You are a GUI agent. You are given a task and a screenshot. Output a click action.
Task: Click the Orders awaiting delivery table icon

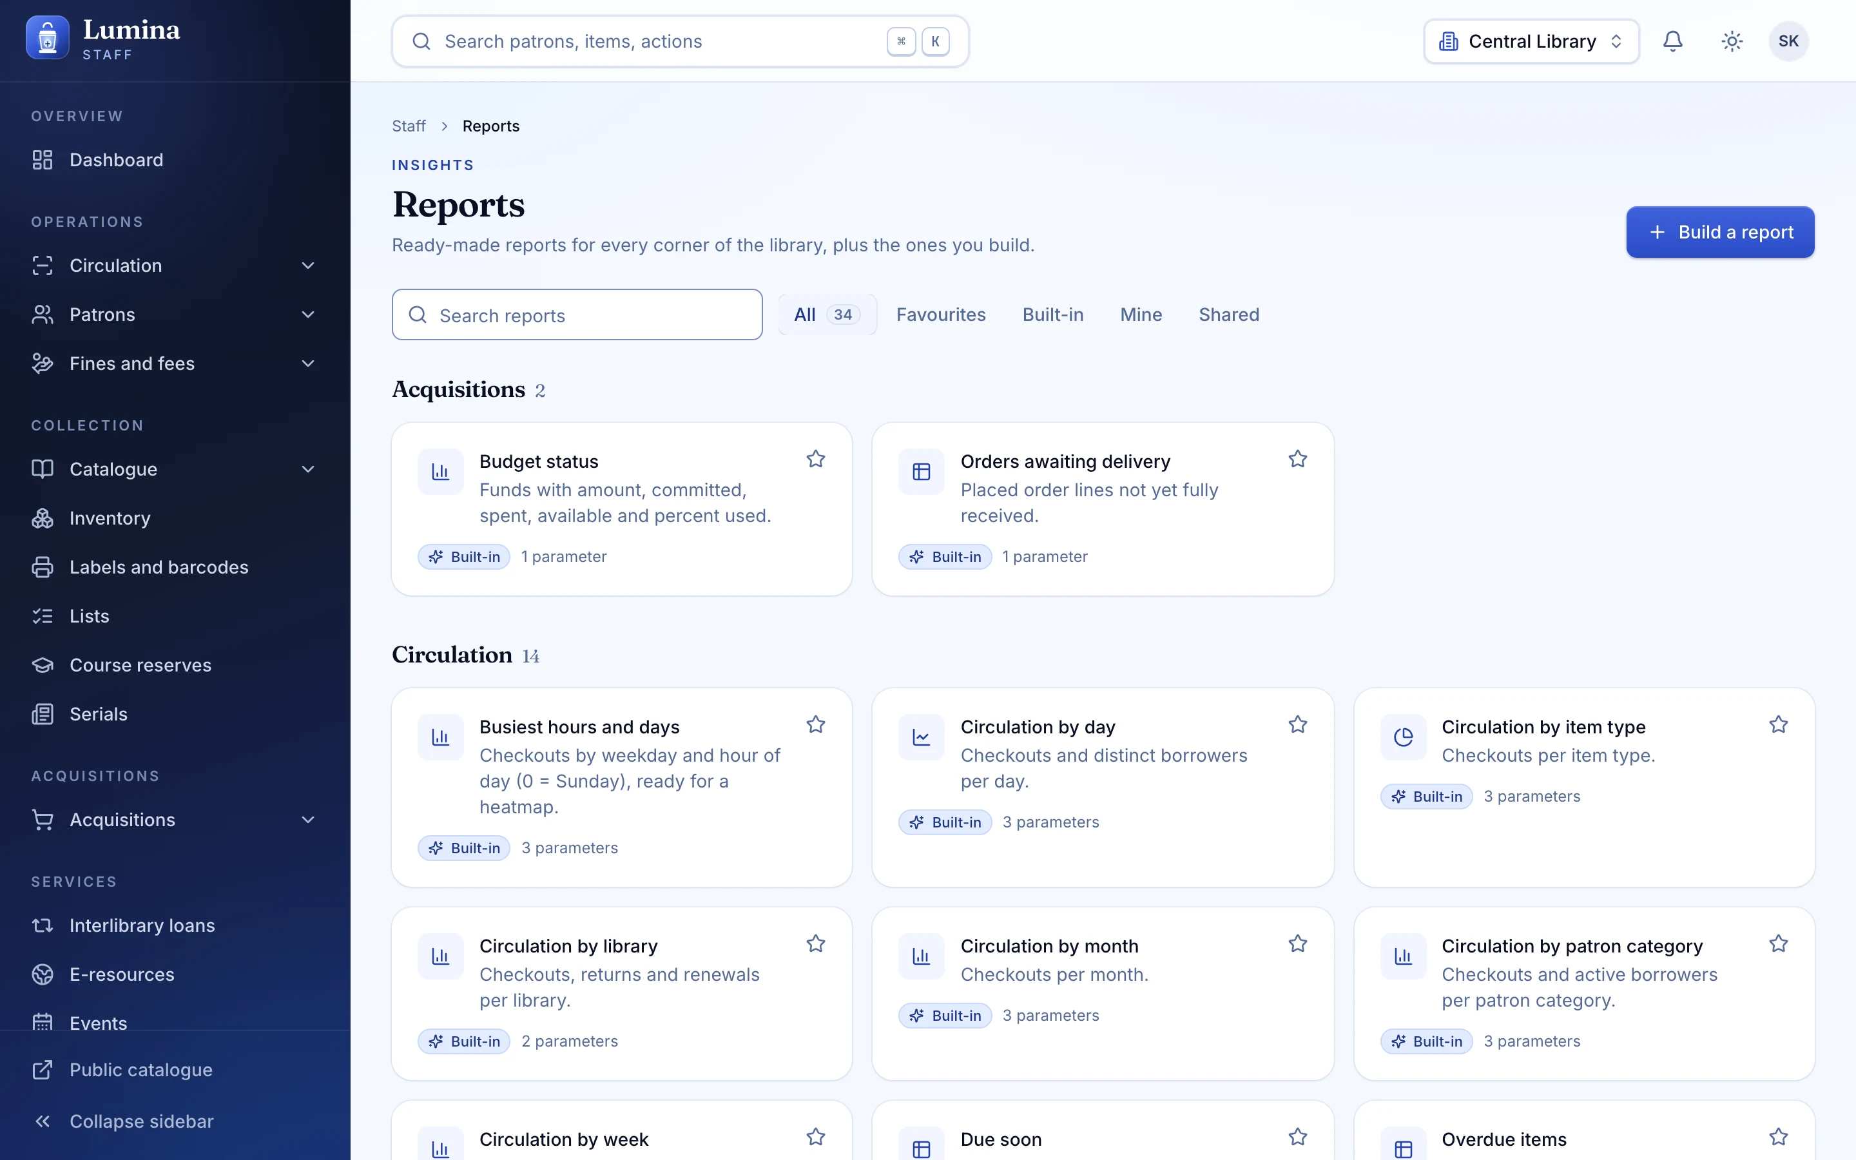[921, 472]
